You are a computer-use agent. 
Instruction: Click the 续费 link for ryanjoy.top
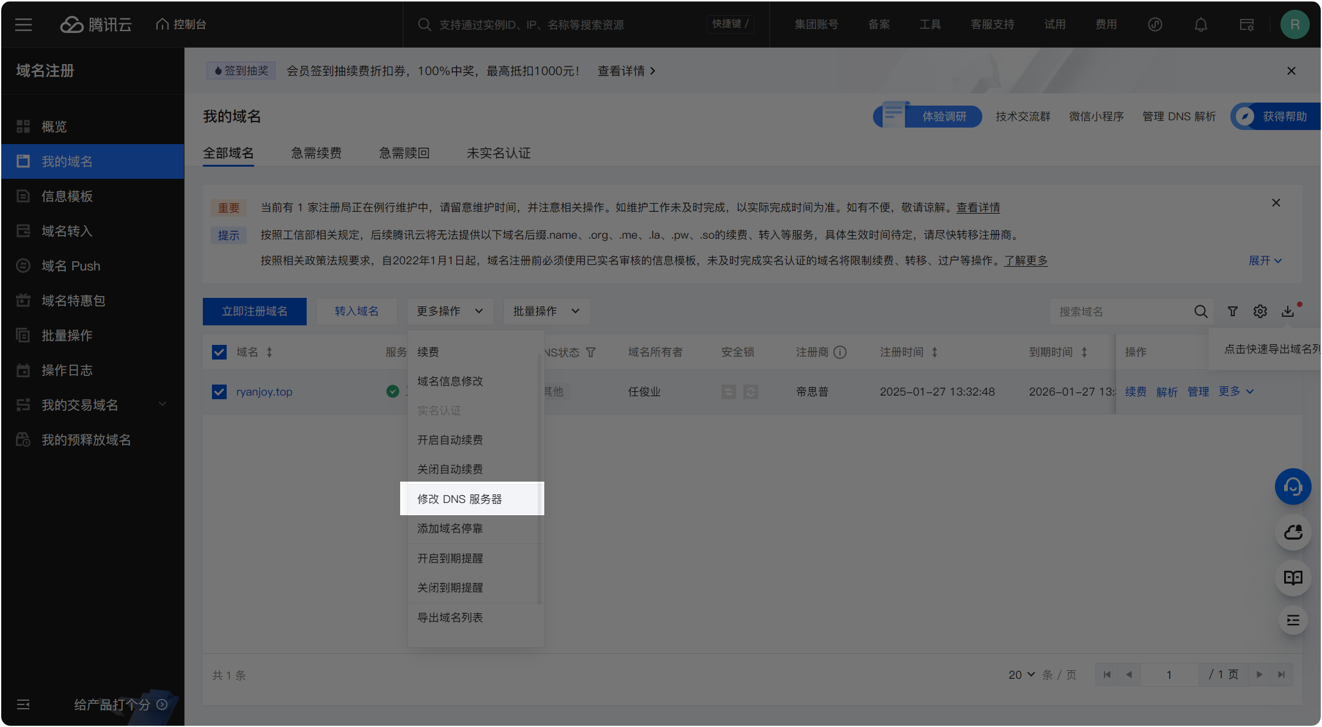[x=1136, y=391]
